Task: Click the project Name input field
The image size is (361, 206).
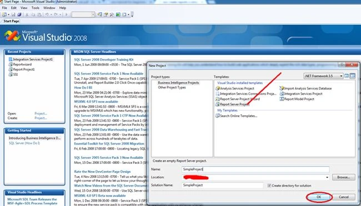Action: coord(255,169)
